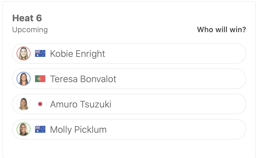Click the Heat 6 heading
Image resolution: width=256 pixels, height=158 pixels.
click(27, 18)
